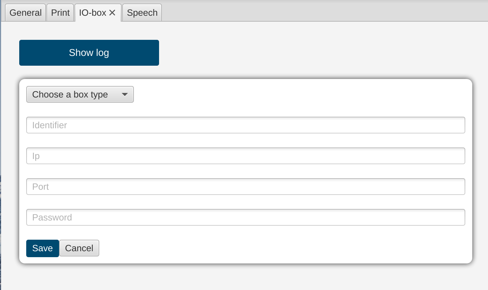Click the Password placeholder text
The width and height of the screenshot is (488, 290).
pyautogui.click(x=52, y=217)
